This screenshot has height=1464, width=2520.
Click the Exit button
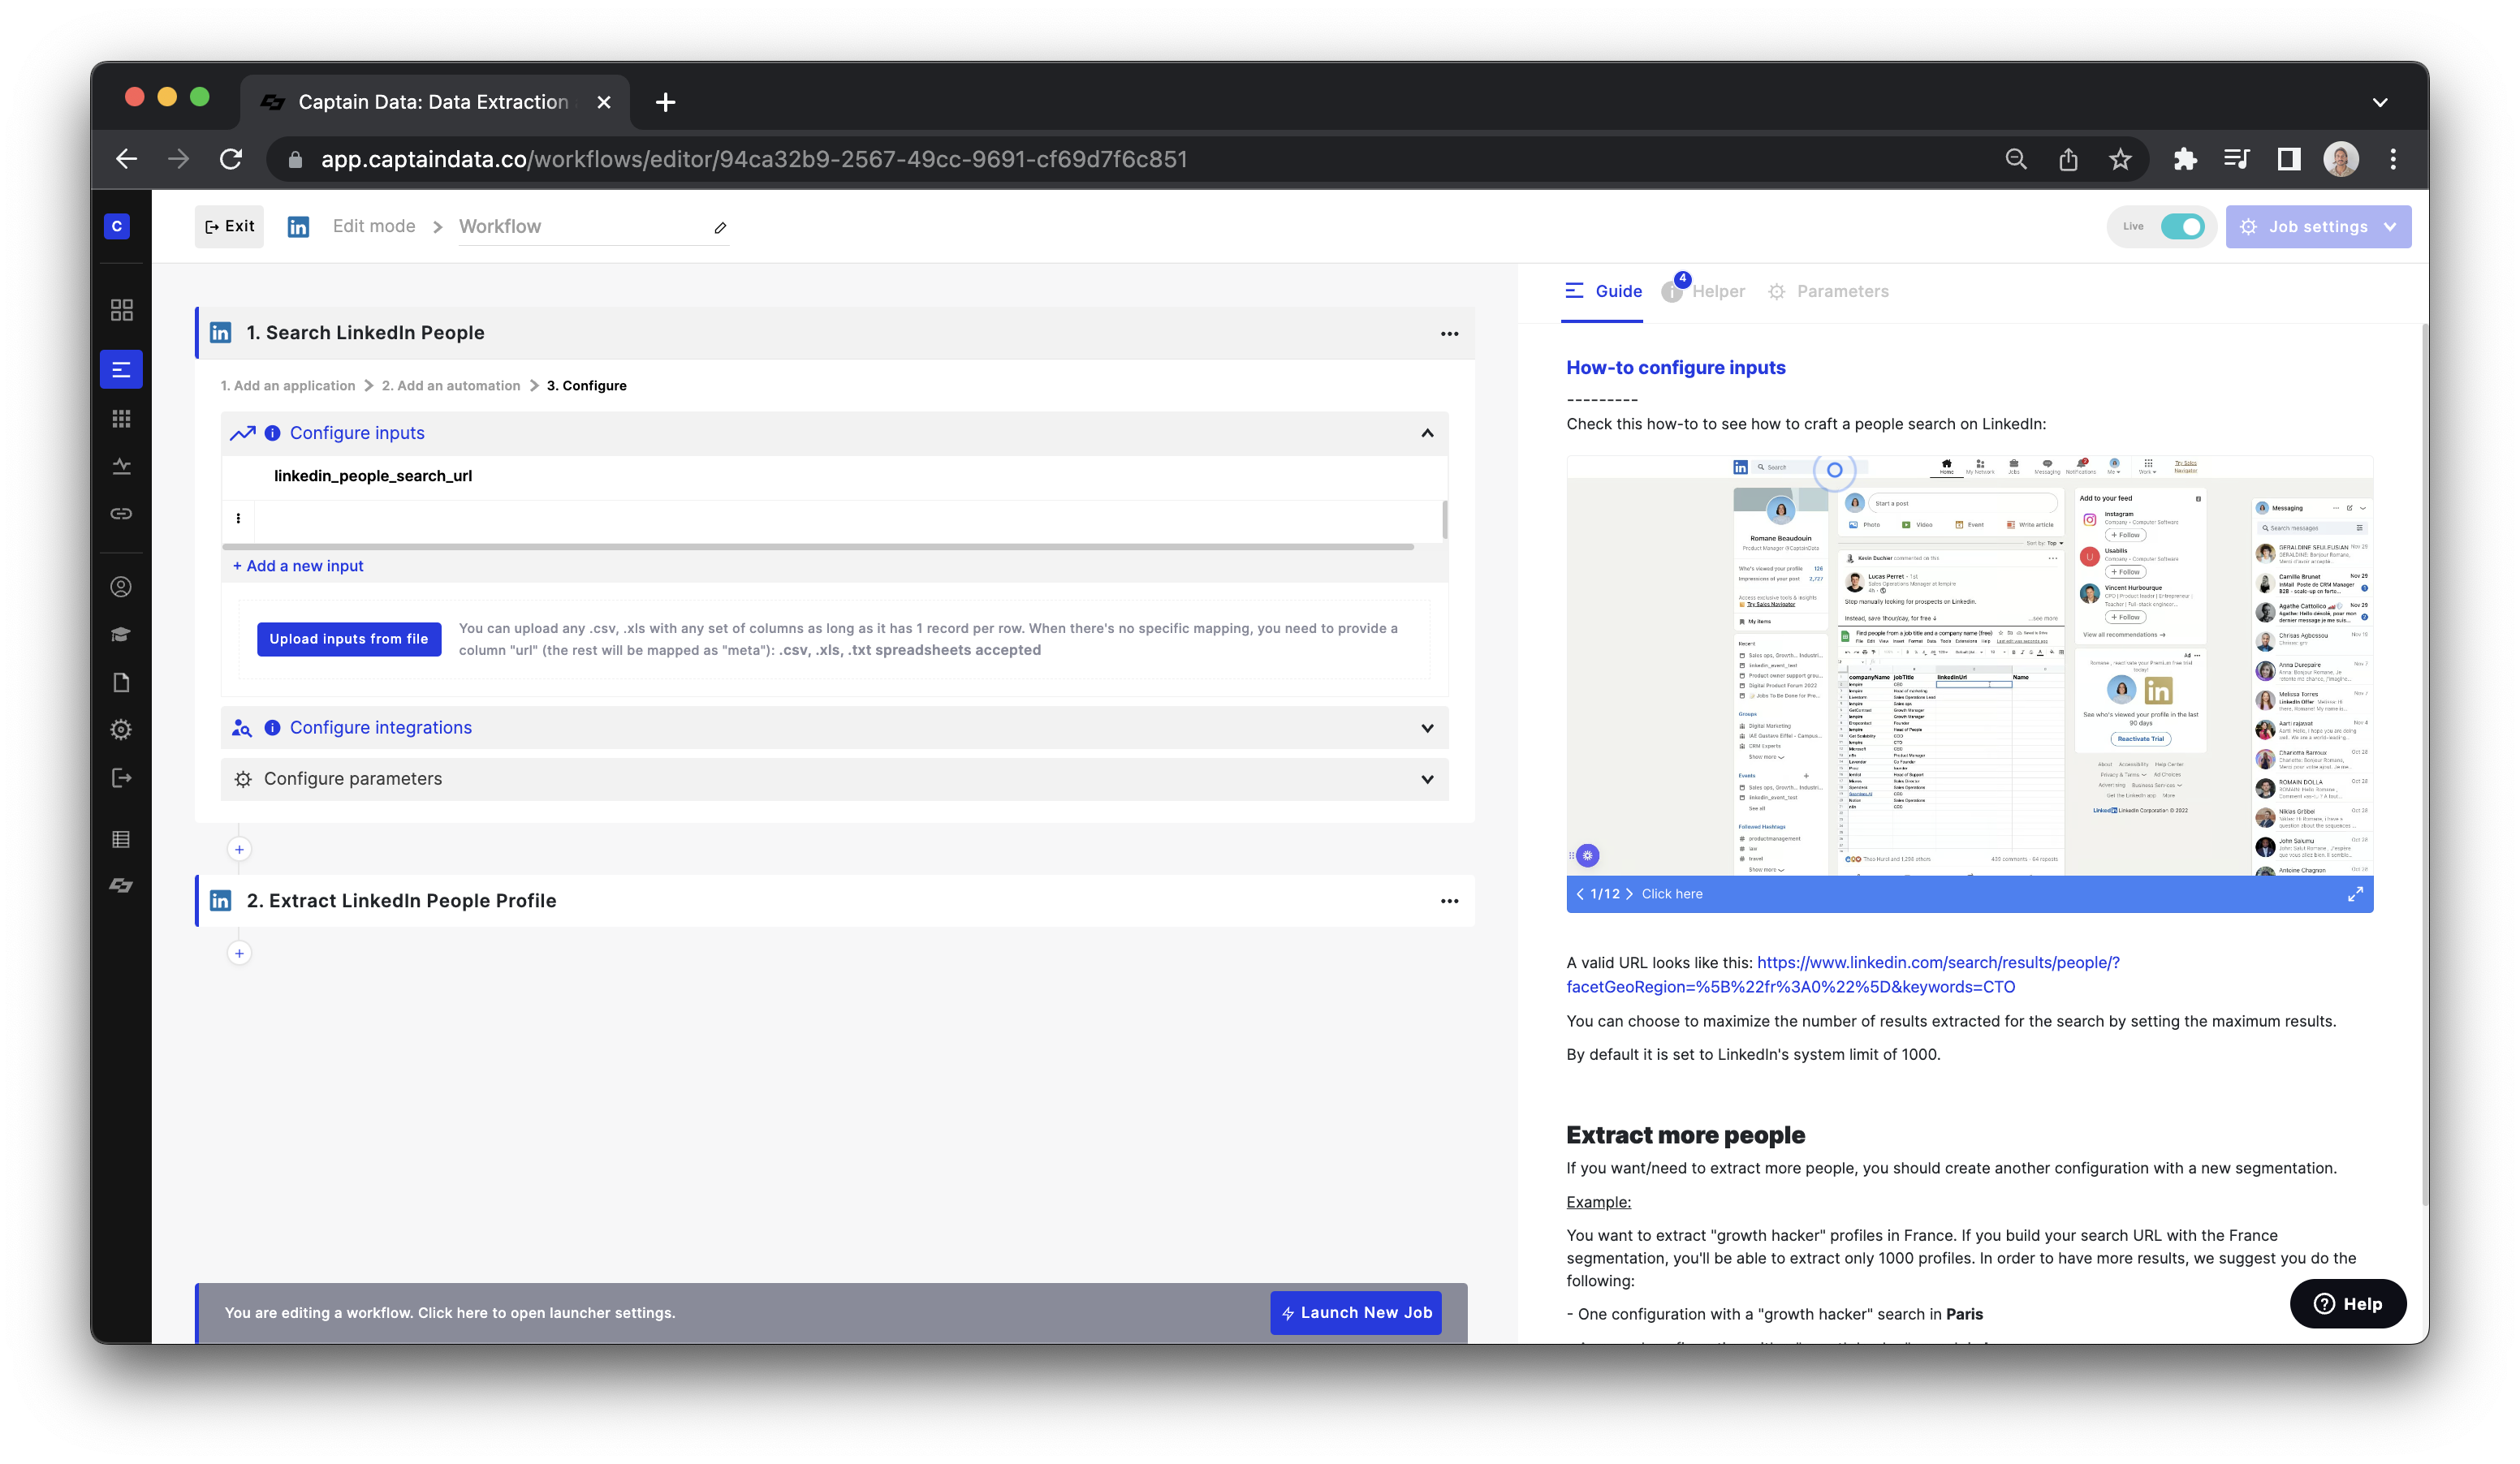pyautogui.click(x=229, y=227)
